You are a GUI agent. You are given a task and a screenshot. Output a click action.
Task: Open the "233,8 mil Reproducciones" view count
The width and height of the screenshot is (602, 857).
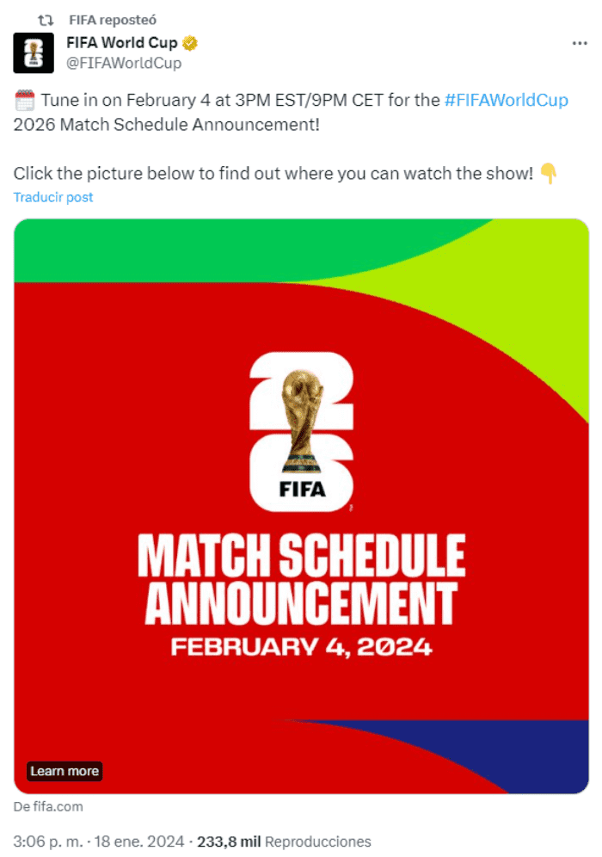tap(284, 841)
